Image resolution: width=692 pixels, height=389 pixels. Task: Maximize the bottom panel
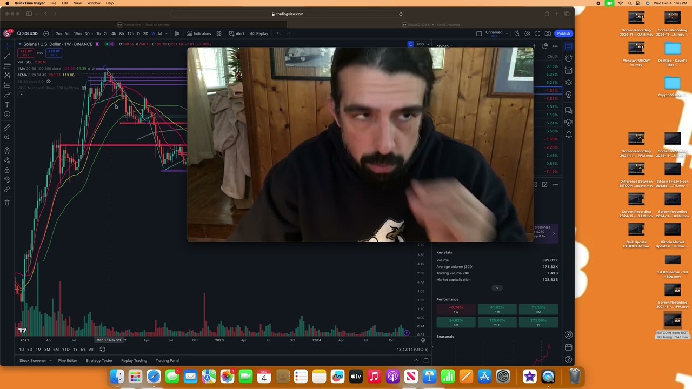coord(426,360)
